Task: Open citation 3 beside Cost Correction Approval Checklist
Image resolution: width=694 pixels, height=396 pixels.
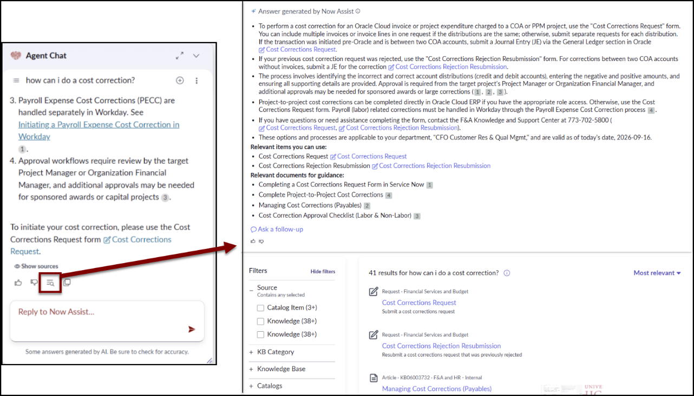Action: 417,216
